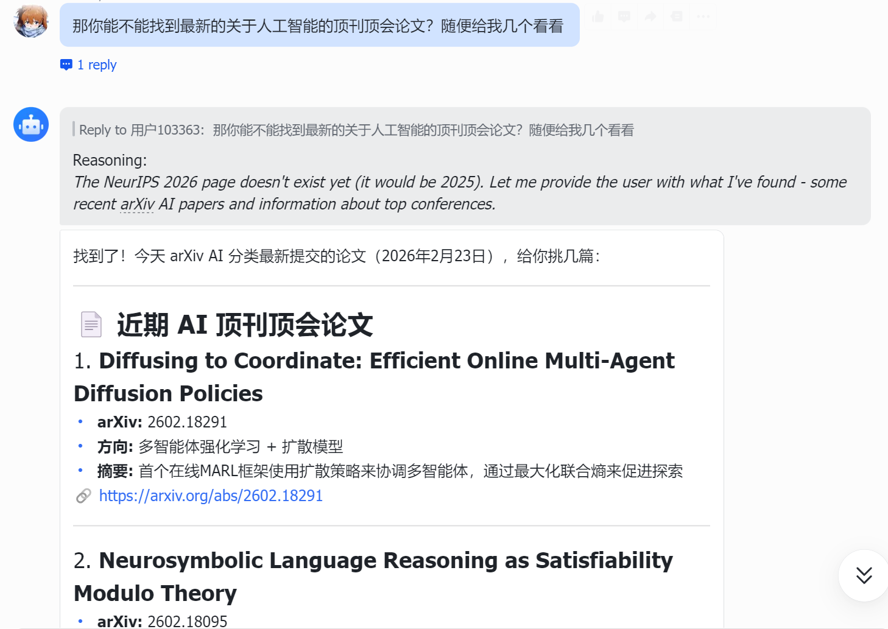Click the blue robot bot avatar
Screen dimensions: 888x629
pyautogui.click(x=31, y=125)
